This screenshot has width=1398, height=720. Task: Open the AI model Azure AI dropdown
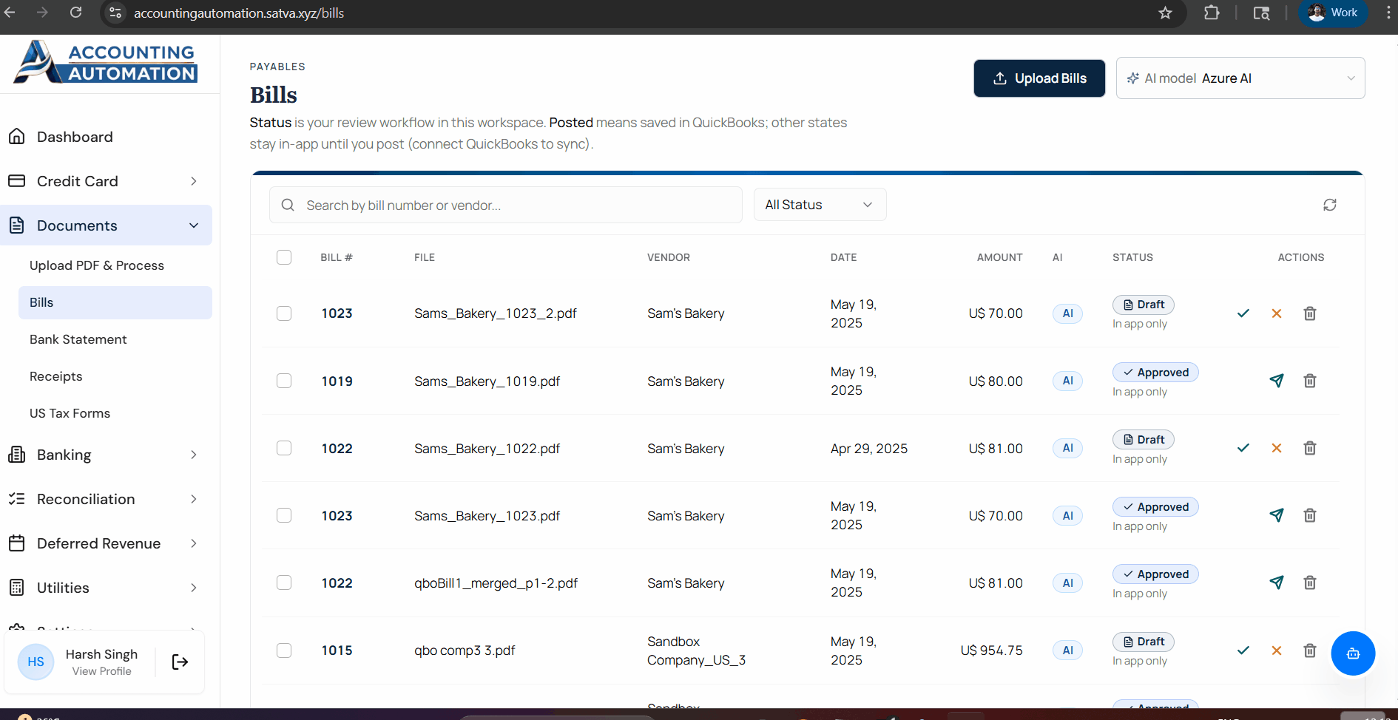click(x=1240, y=78)
